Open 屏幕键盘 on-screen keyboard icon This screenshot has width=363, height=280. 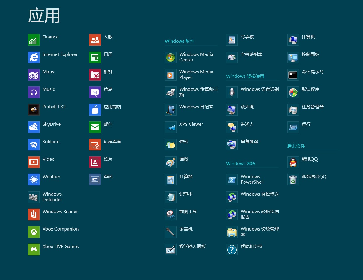click(x=232, y=145)
